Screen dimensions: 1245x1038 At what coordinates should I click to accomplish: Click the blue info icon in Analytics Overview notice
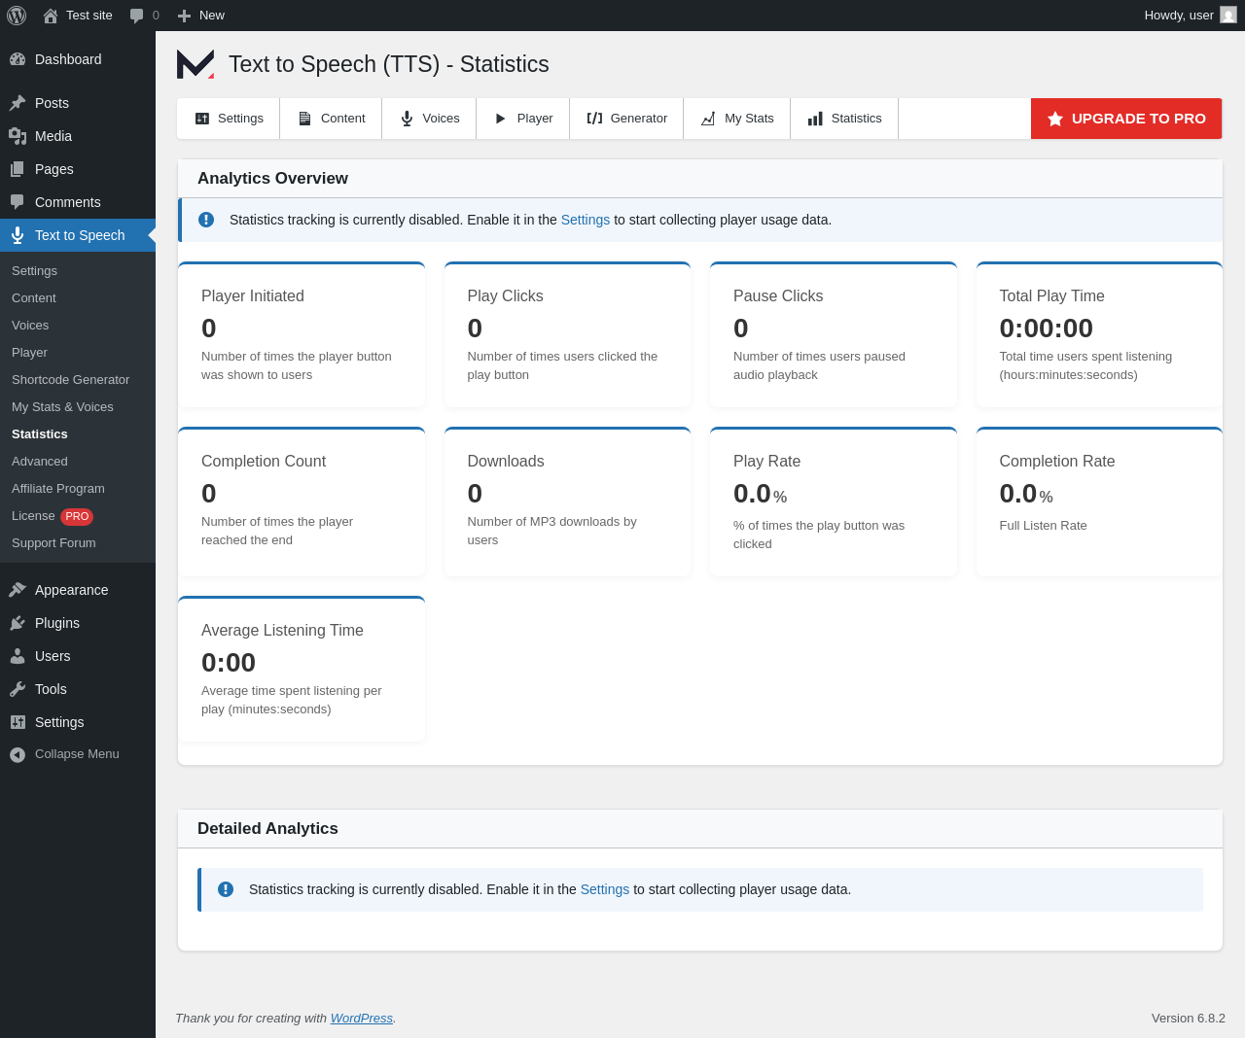206,220
